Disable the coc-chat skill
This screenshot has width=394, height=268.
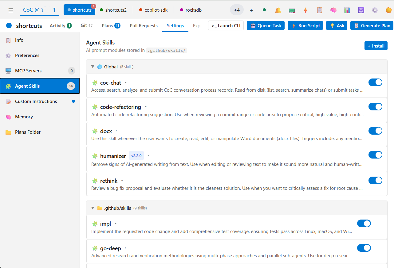click(x=375, y=82)
